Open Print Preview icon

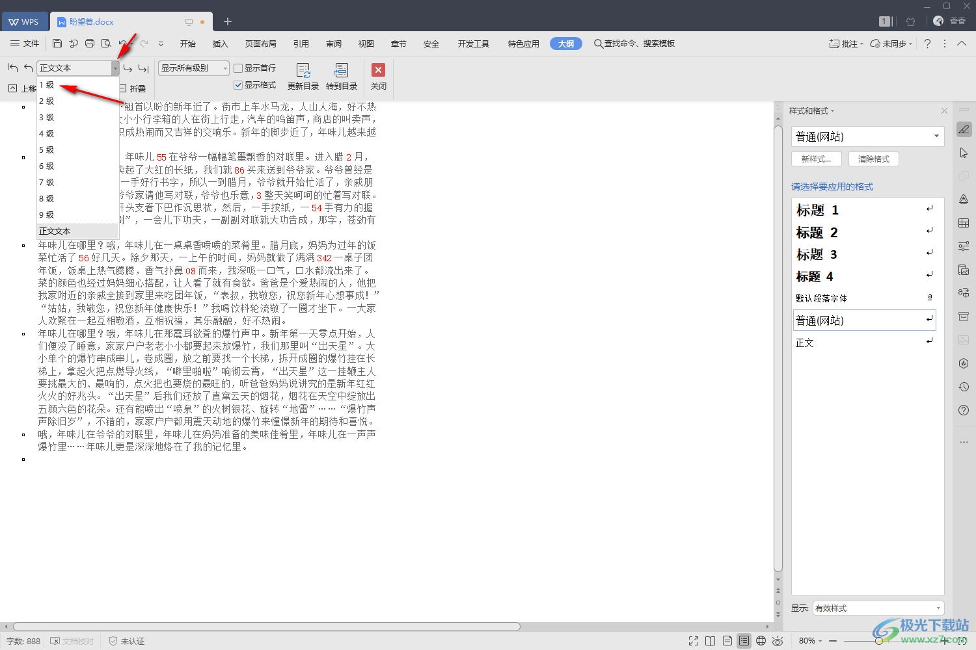106,44
